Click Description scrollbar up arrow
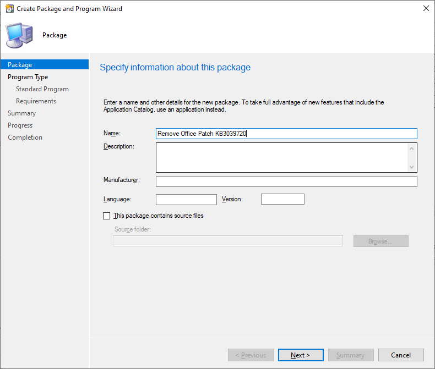Image resolution: width=435 pixels, height=369 pixels. point(412,149)
